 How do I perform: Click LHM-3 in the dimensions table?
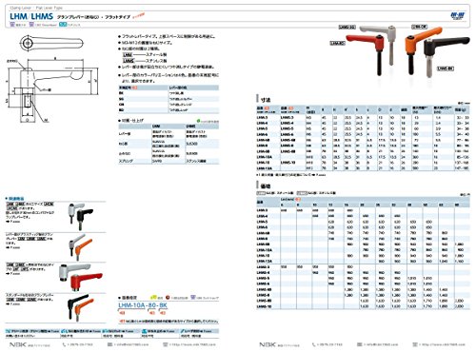(262, 117)
